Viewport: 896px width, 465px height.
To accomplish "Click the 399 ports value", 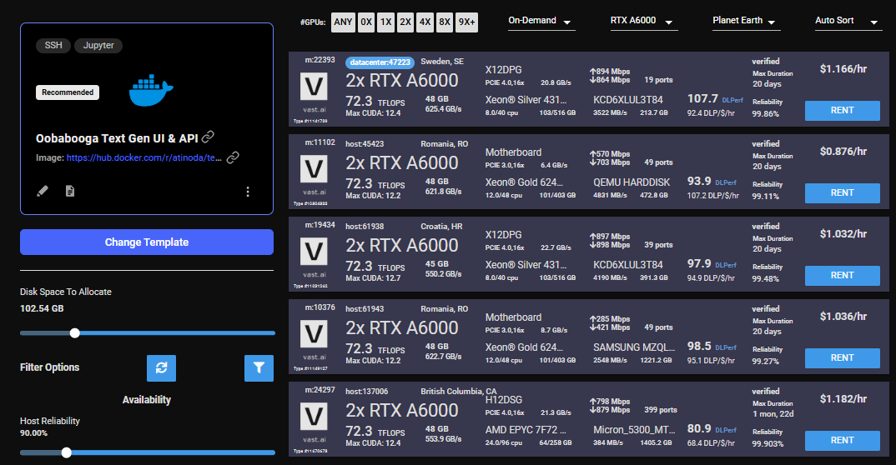I will click(x=661, y=410).
